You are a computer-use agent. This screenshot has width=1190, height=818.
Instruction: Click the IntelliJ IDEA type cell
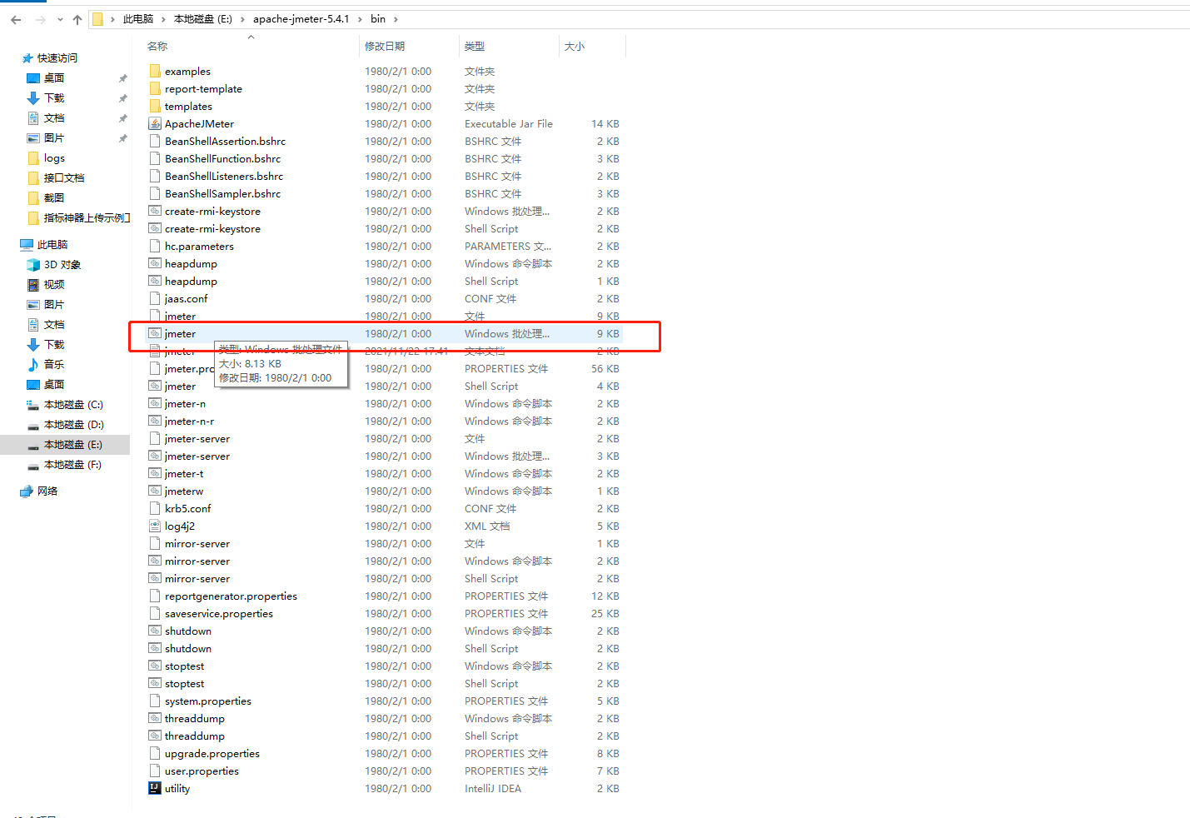point(493,789)
